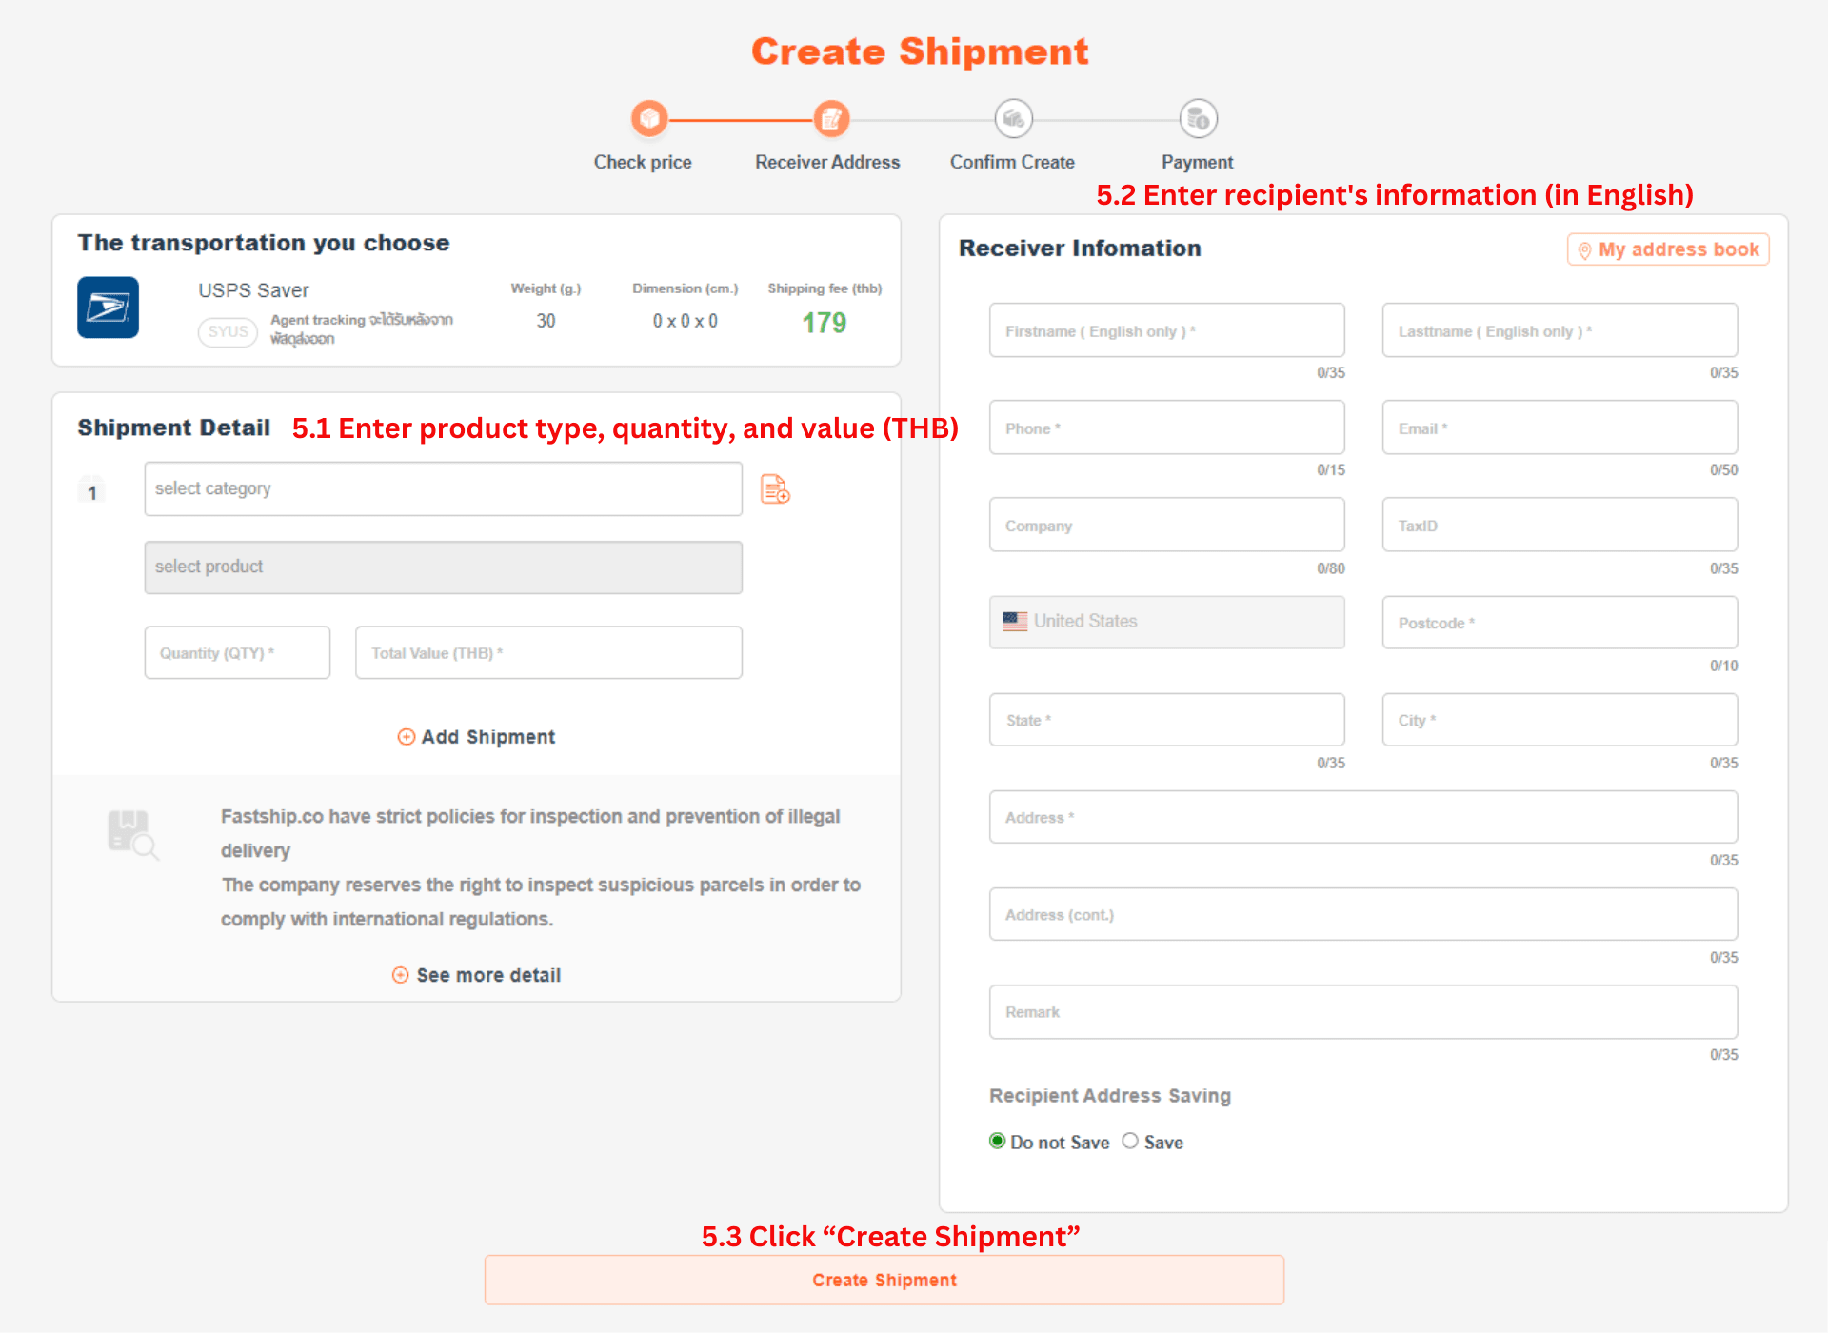The height and width of the screenshot is (1333, 1828).
Task: Click the United States flag icon
Action: click(x=1015, y=622)
